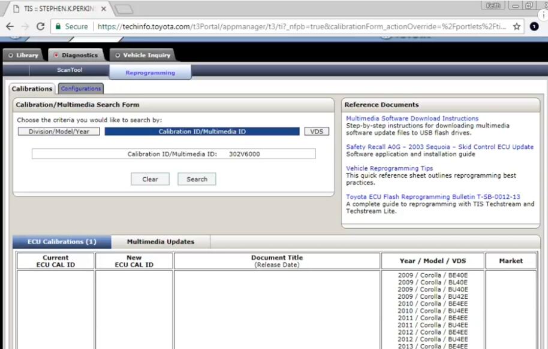
Task: Click the Document Title column header
Action: point(277,261)
